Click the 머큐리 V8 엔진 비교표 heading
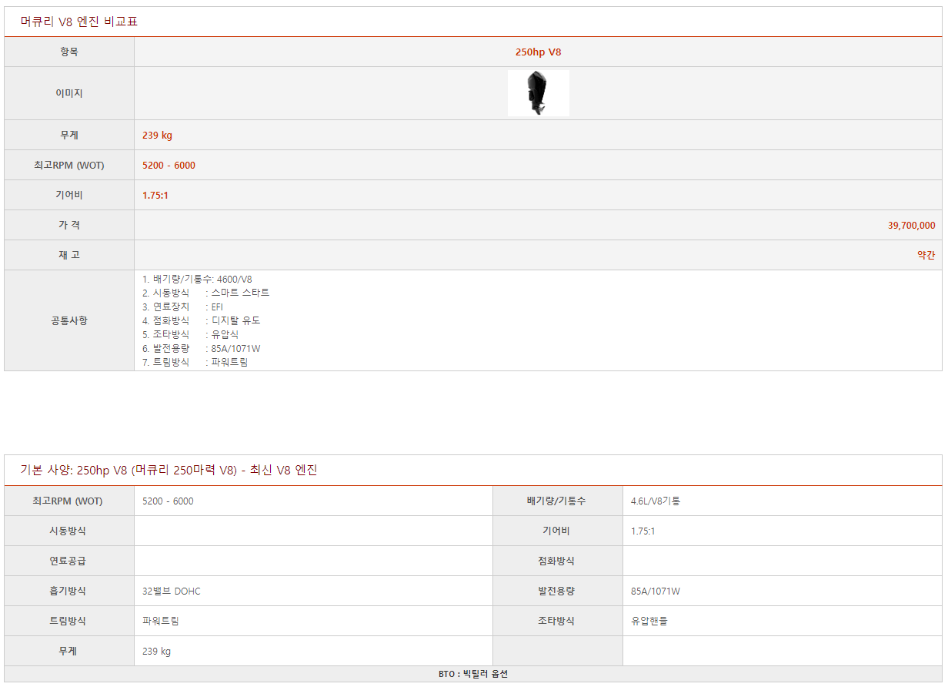 (78, 22)
